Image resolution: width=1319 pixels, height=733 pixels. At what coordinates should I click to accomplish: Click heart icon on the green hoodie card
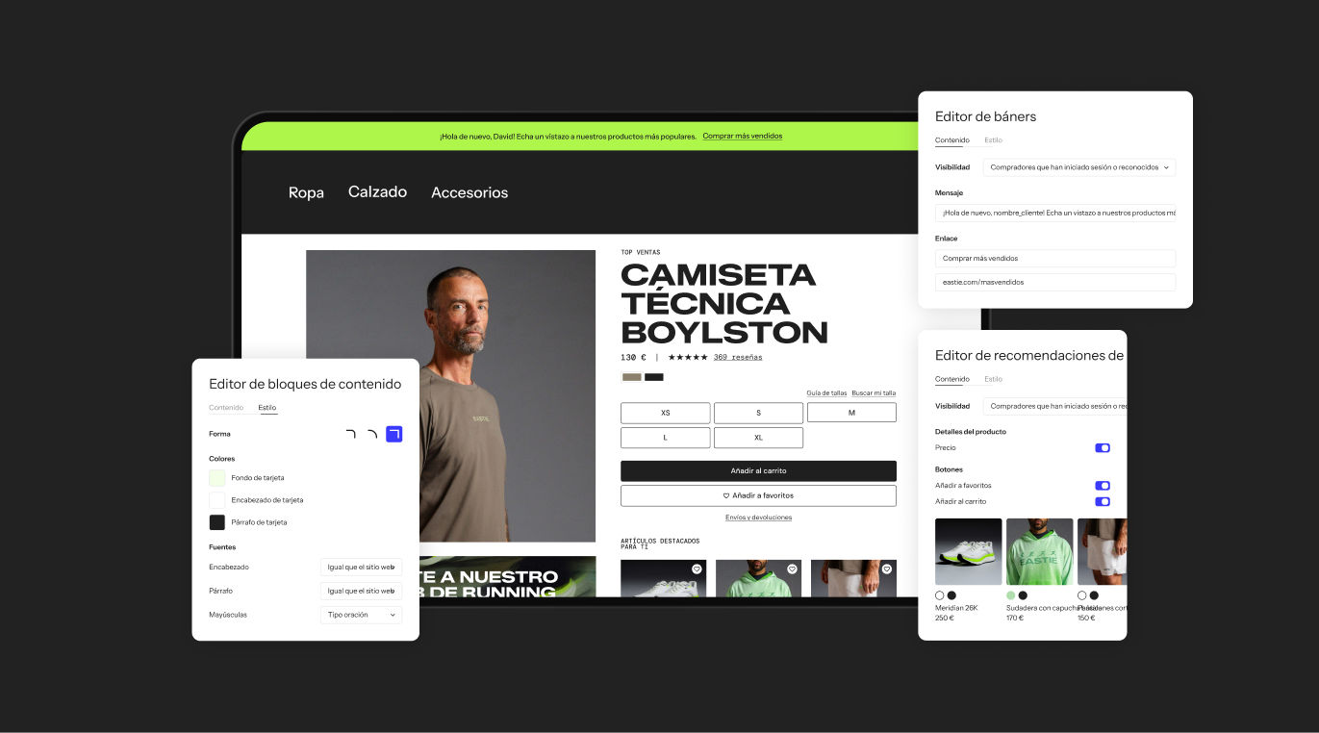tap(792, 569)
